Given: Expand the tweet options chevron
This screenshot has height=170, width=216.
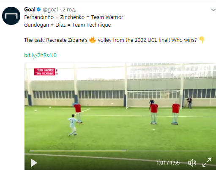Looking at the screenshot, I should tap(213, 10).
